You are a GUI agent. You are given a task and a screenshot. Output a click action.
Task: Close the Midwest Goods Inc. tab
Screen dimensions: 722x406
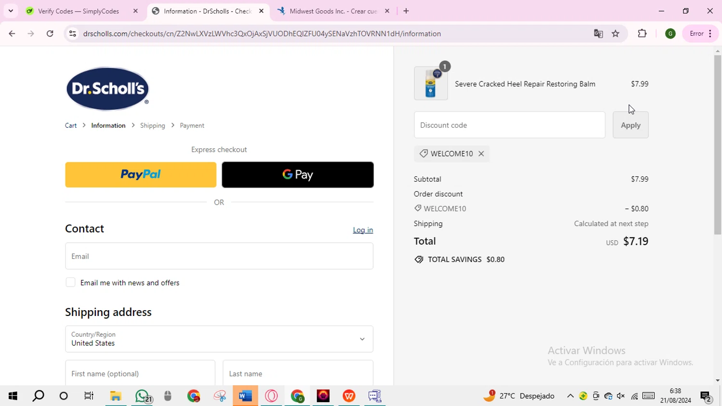pyautogui.click(x=387, y=11)
